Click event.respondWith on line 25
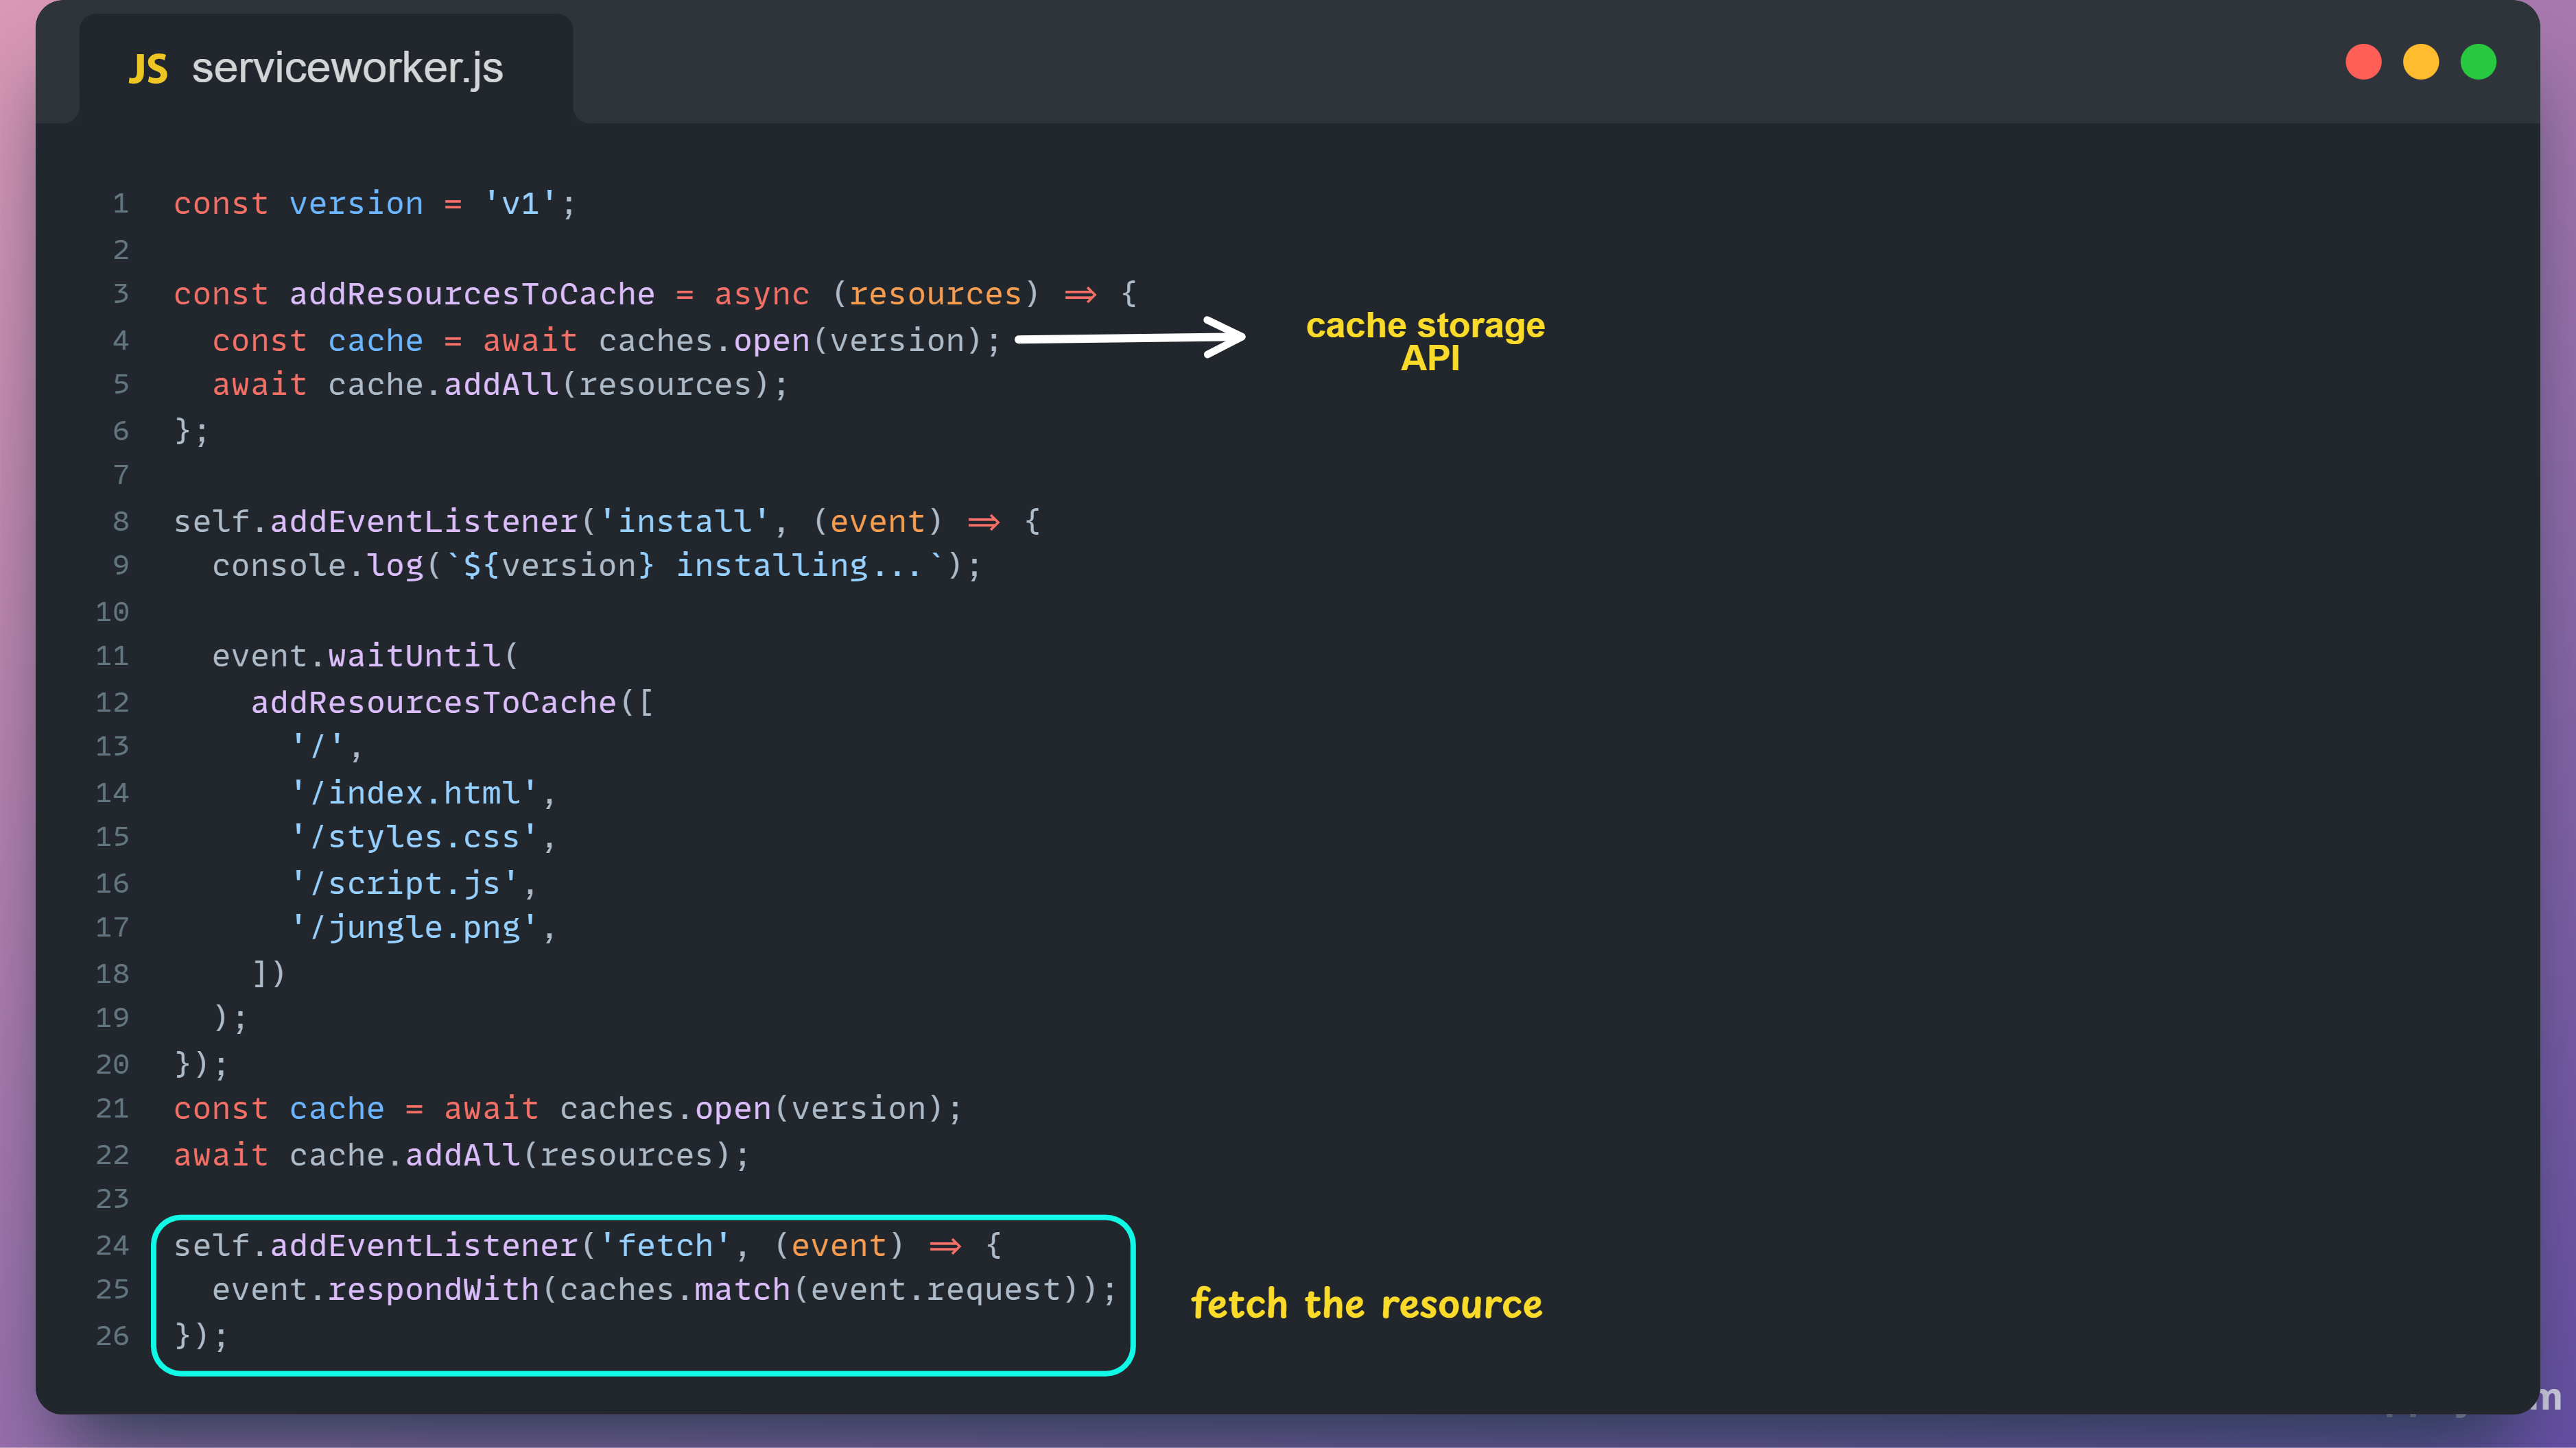This screenshot has height=1448, width=2576. 376,1290
